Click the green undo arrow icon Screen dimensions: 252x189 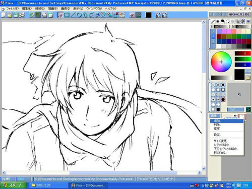[32, 15]
